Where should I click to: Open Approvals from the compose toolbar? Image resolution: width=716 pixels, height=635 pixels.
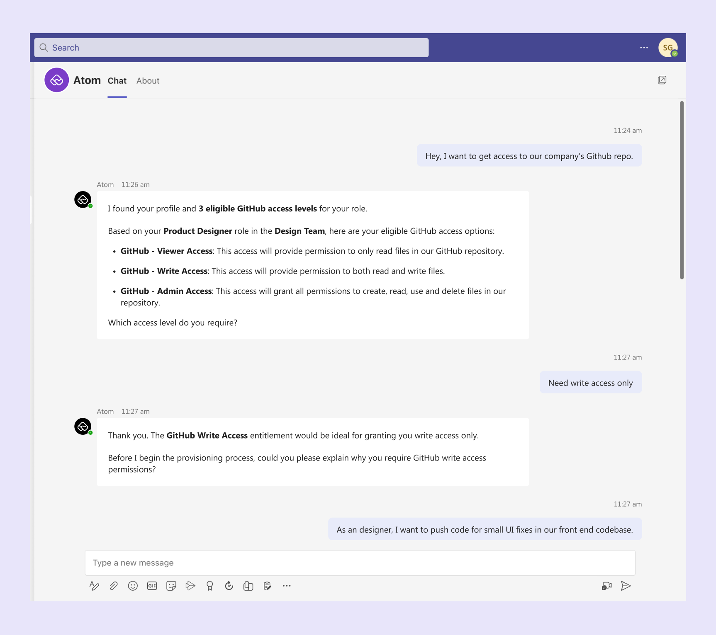[x=267, y=586]
